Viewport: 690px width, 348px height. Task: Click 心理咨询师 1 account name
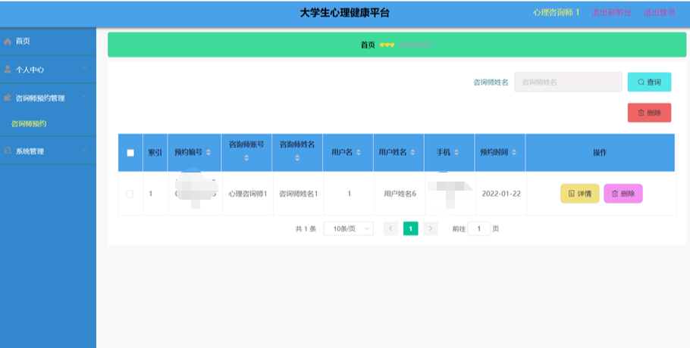[x=557, y=13]
